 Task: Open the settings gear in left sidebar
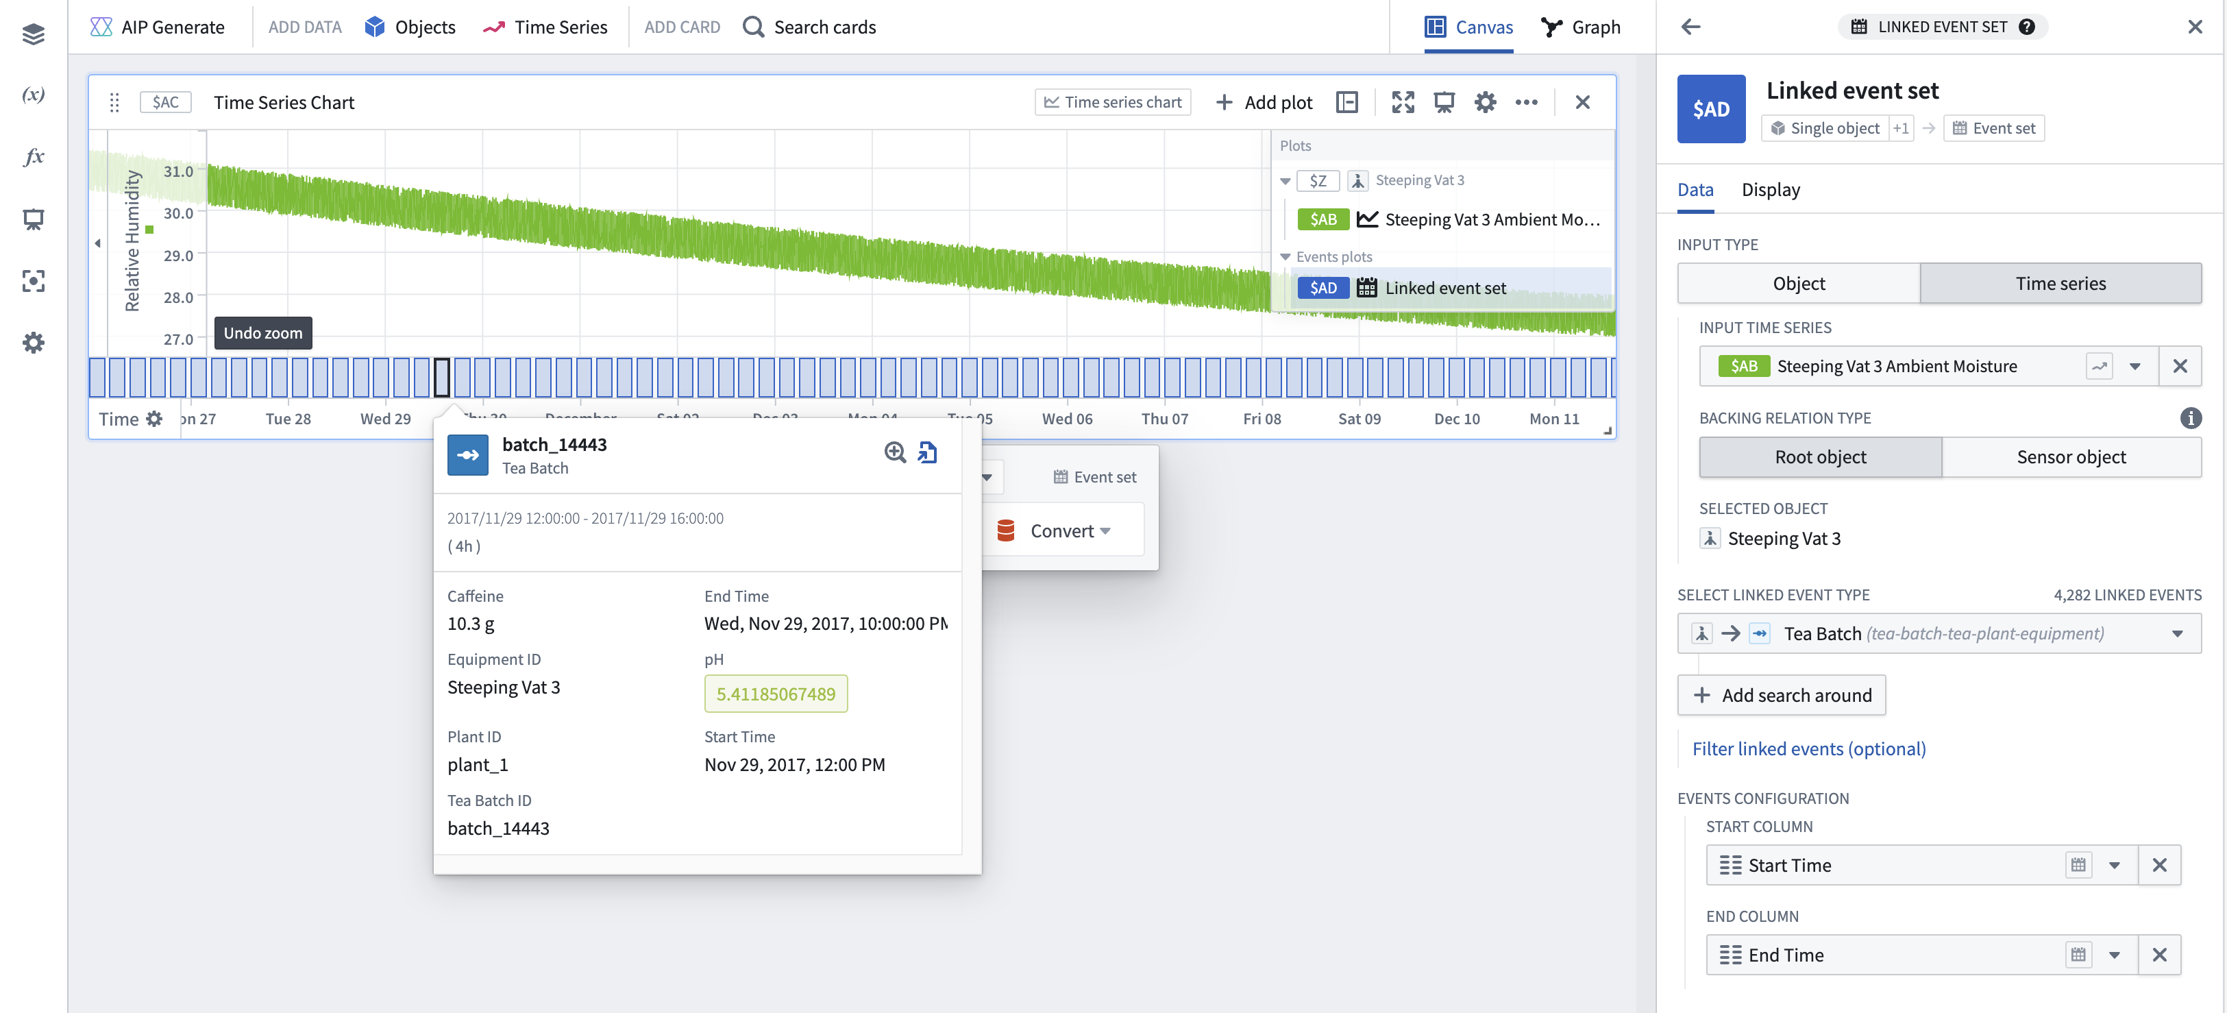point(33,343)
